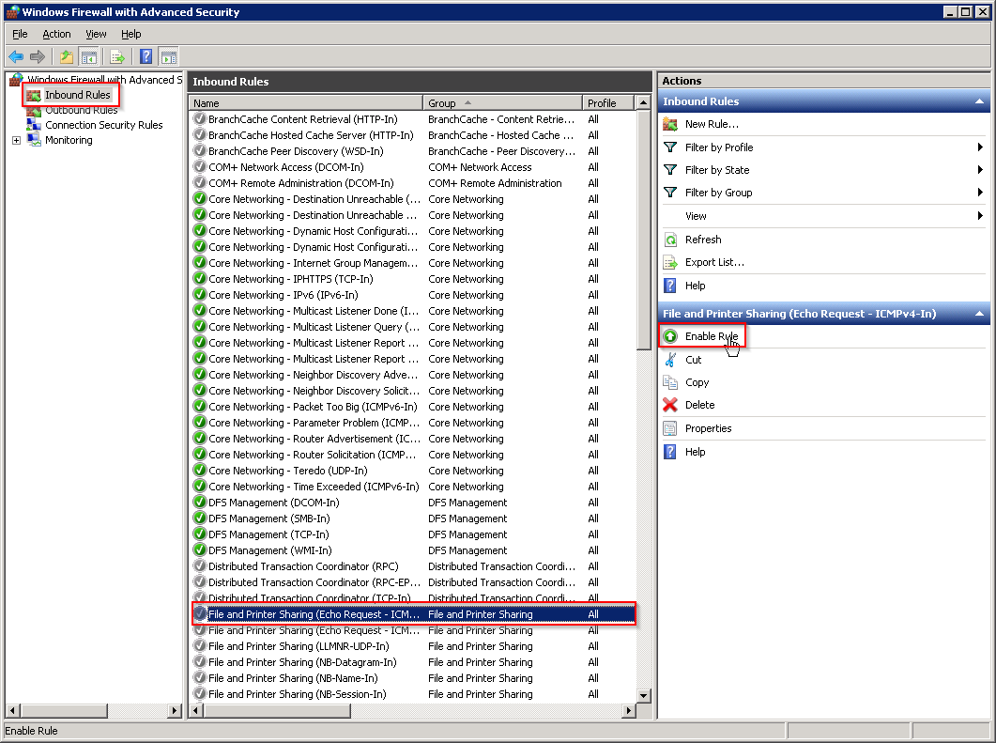Select the Core Networking - Teredo (UDP-In) rule
Screen dimensions: 996x743
pyautogui.click(x=412, y=471)
